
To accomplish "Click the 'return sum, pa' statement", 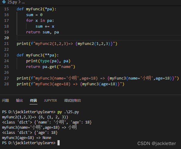I will [x=43, y=32].
